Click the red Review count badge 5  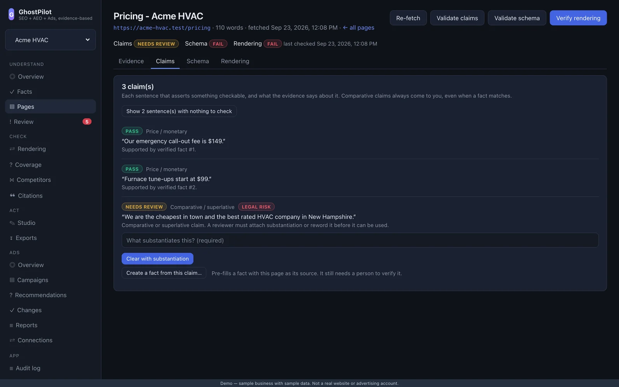(87, 122)
